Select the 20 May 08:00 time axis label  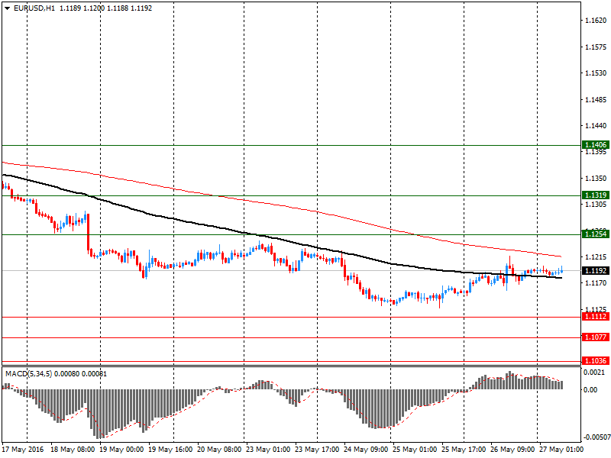tap(219, 450)
